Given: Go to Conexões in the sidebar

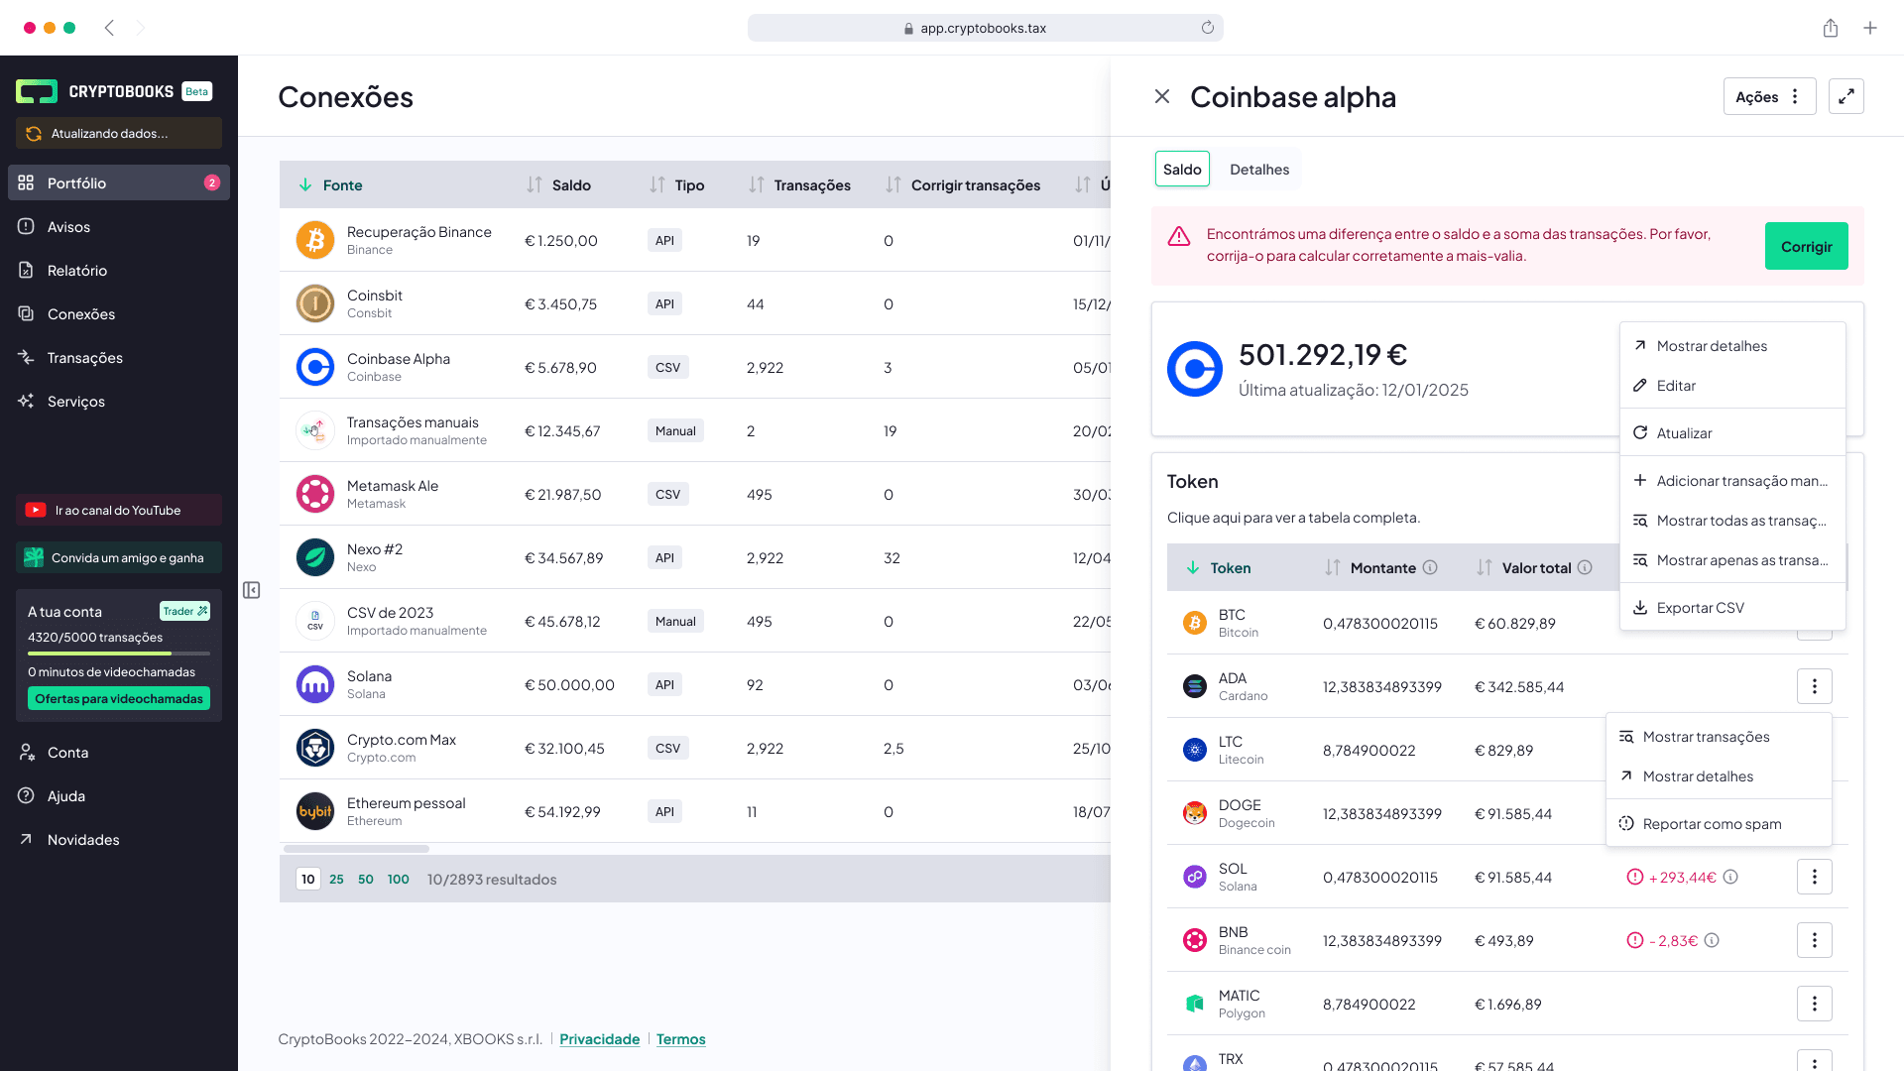Looking at the screenshot, I should (119, 313).
